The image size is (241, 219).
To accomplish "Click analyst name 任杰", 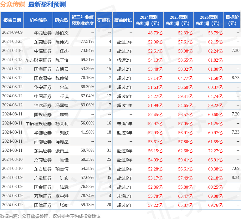I will click(x=64, y=51).
